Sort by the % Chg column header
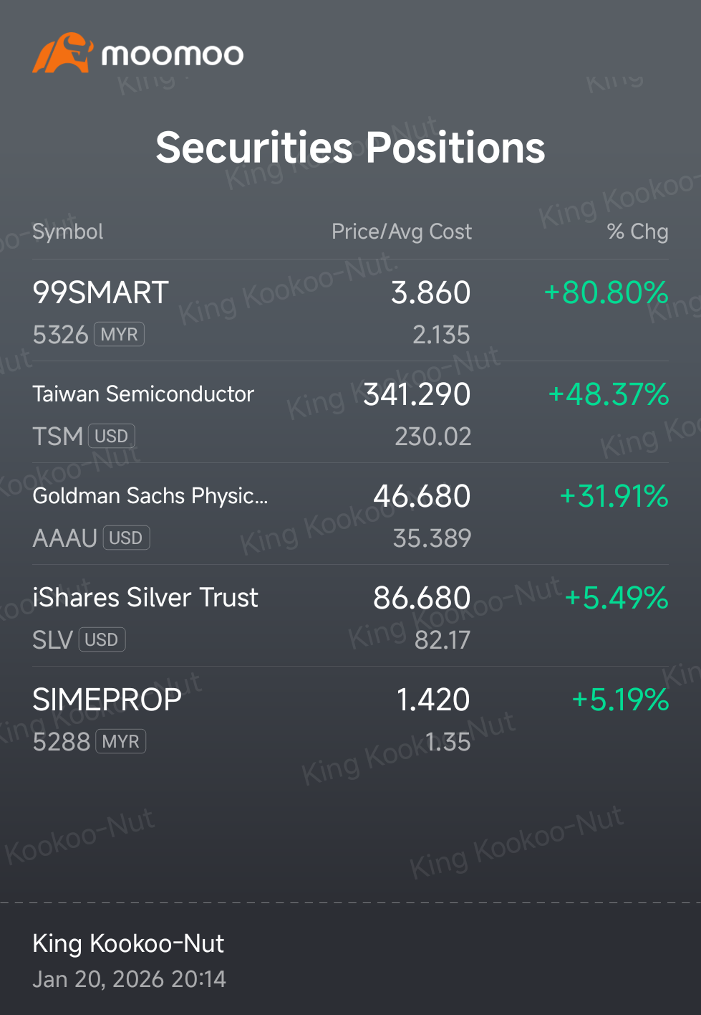 click(x=637, y=232)
